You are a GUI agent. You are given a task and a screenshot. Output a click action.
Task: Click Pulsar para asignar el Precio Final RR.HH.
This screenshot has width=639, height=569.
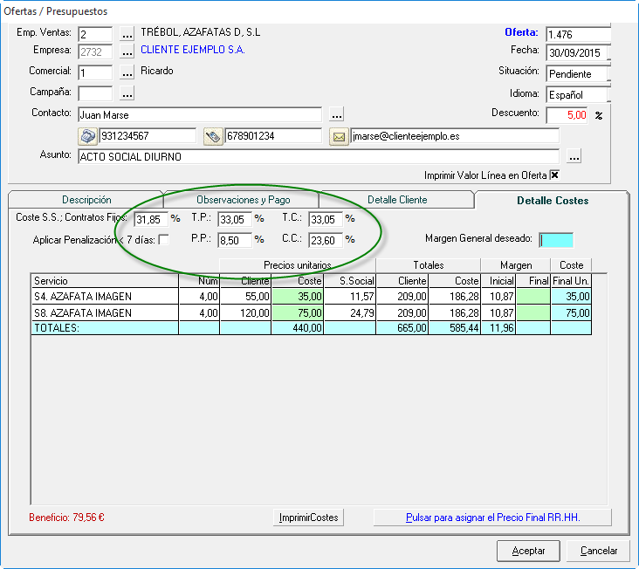tap(492, 518)
